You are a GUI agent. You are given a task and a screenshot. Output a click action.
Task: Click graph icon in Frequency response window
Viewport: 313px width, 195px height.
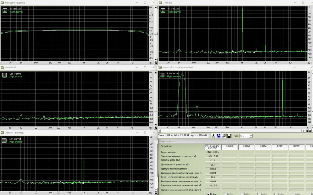pos(5,11)
